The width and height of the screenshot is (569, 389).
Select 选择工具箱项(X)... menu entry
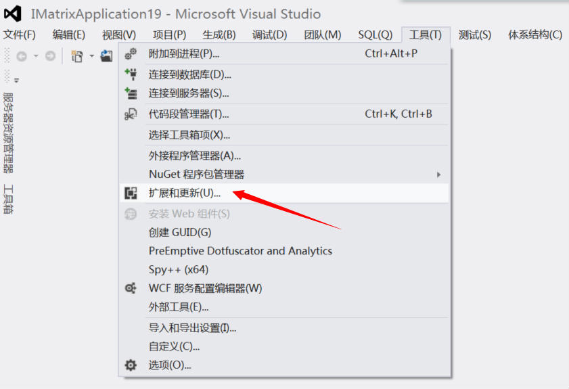pyautogui.click(x=285, y=135)
